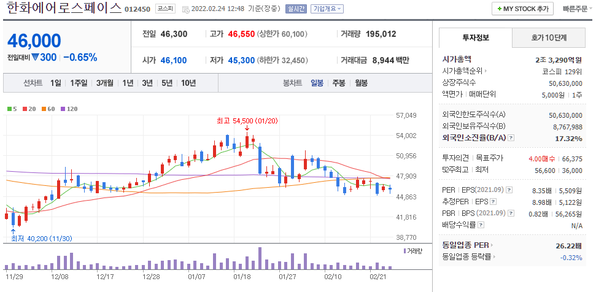Image resolution: width=596 pixels, height=292 pixels.
Task: Click the 최고 54,500 (01/20) chart marker
Action: coord(247,121)
